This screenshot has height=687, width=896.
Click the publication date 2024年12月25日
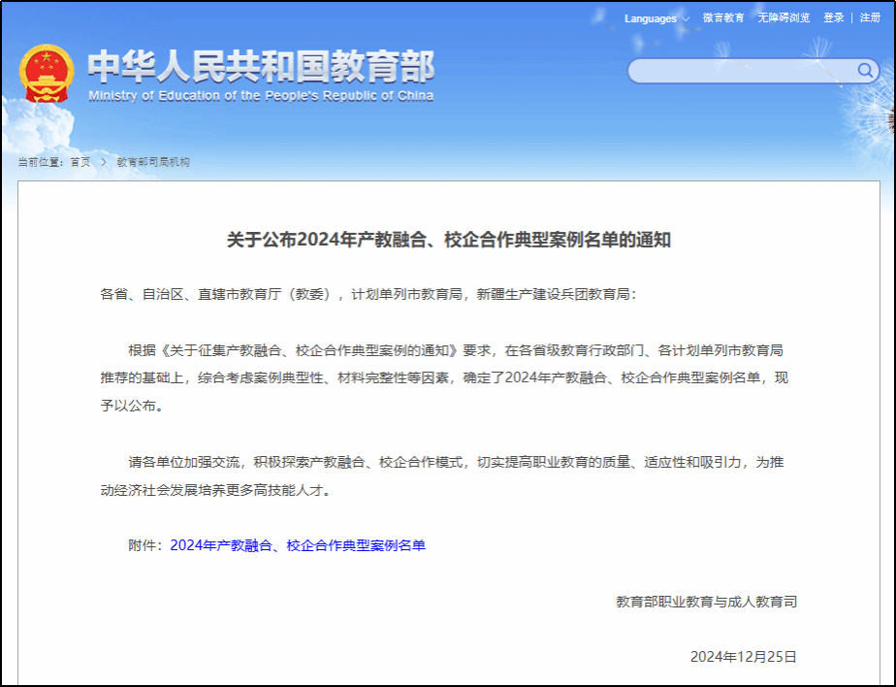coord(743,657)
